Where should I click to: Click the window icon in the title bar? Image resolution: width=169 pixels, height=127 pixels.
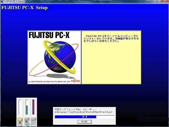(2, 1)
